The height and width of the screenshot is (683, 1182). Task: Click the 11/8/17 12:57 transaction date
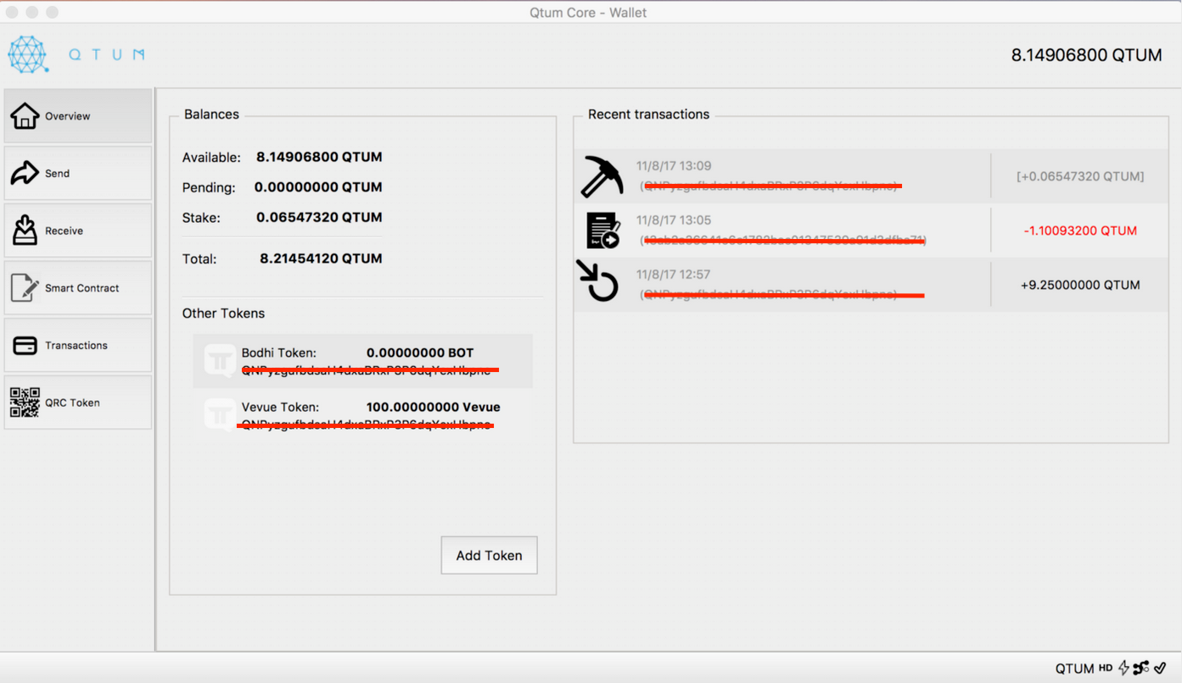(674, 275)
